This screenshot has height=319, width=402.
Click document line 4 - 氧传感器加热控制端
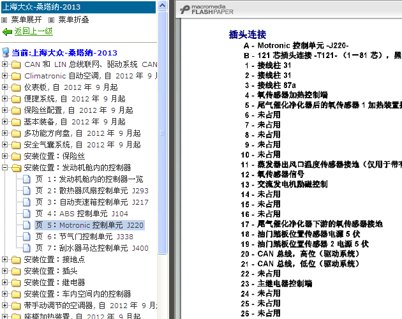tap(286, 95)
